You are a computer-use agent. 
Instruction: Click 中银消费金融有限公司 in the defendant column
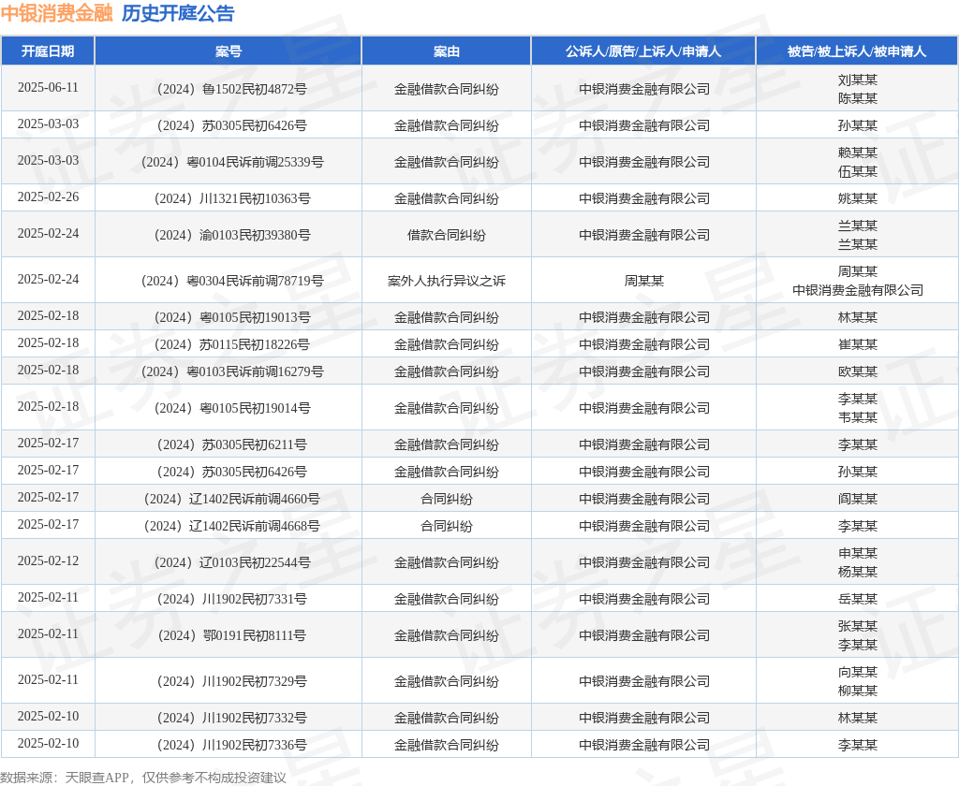coord(858,290)
